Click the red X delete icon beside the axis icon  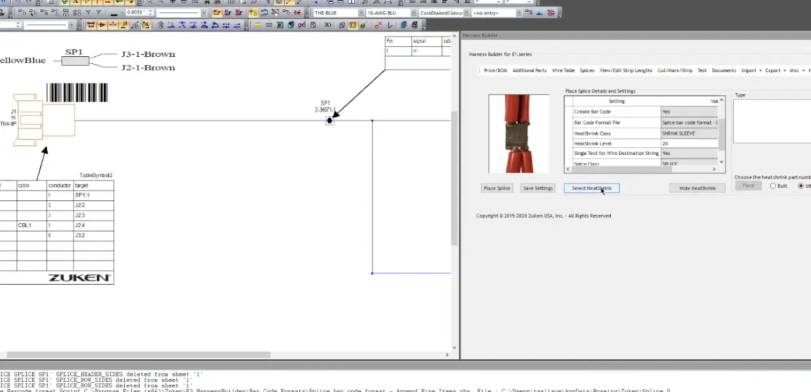pos(378,25)
